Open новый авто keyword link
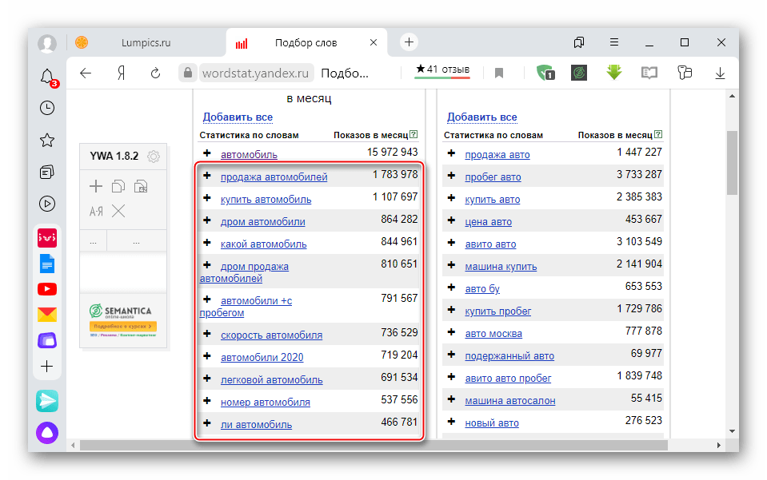The height and width of the screenshot is (480, 767). [x=492, y=423]
